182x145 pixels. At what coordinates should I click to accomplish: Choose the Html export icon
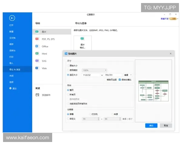coord(37,53)
